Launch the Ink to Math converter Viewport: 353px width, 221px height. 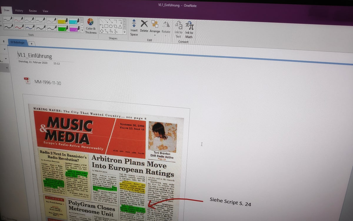pyautogui.click(x=189, y=29)
